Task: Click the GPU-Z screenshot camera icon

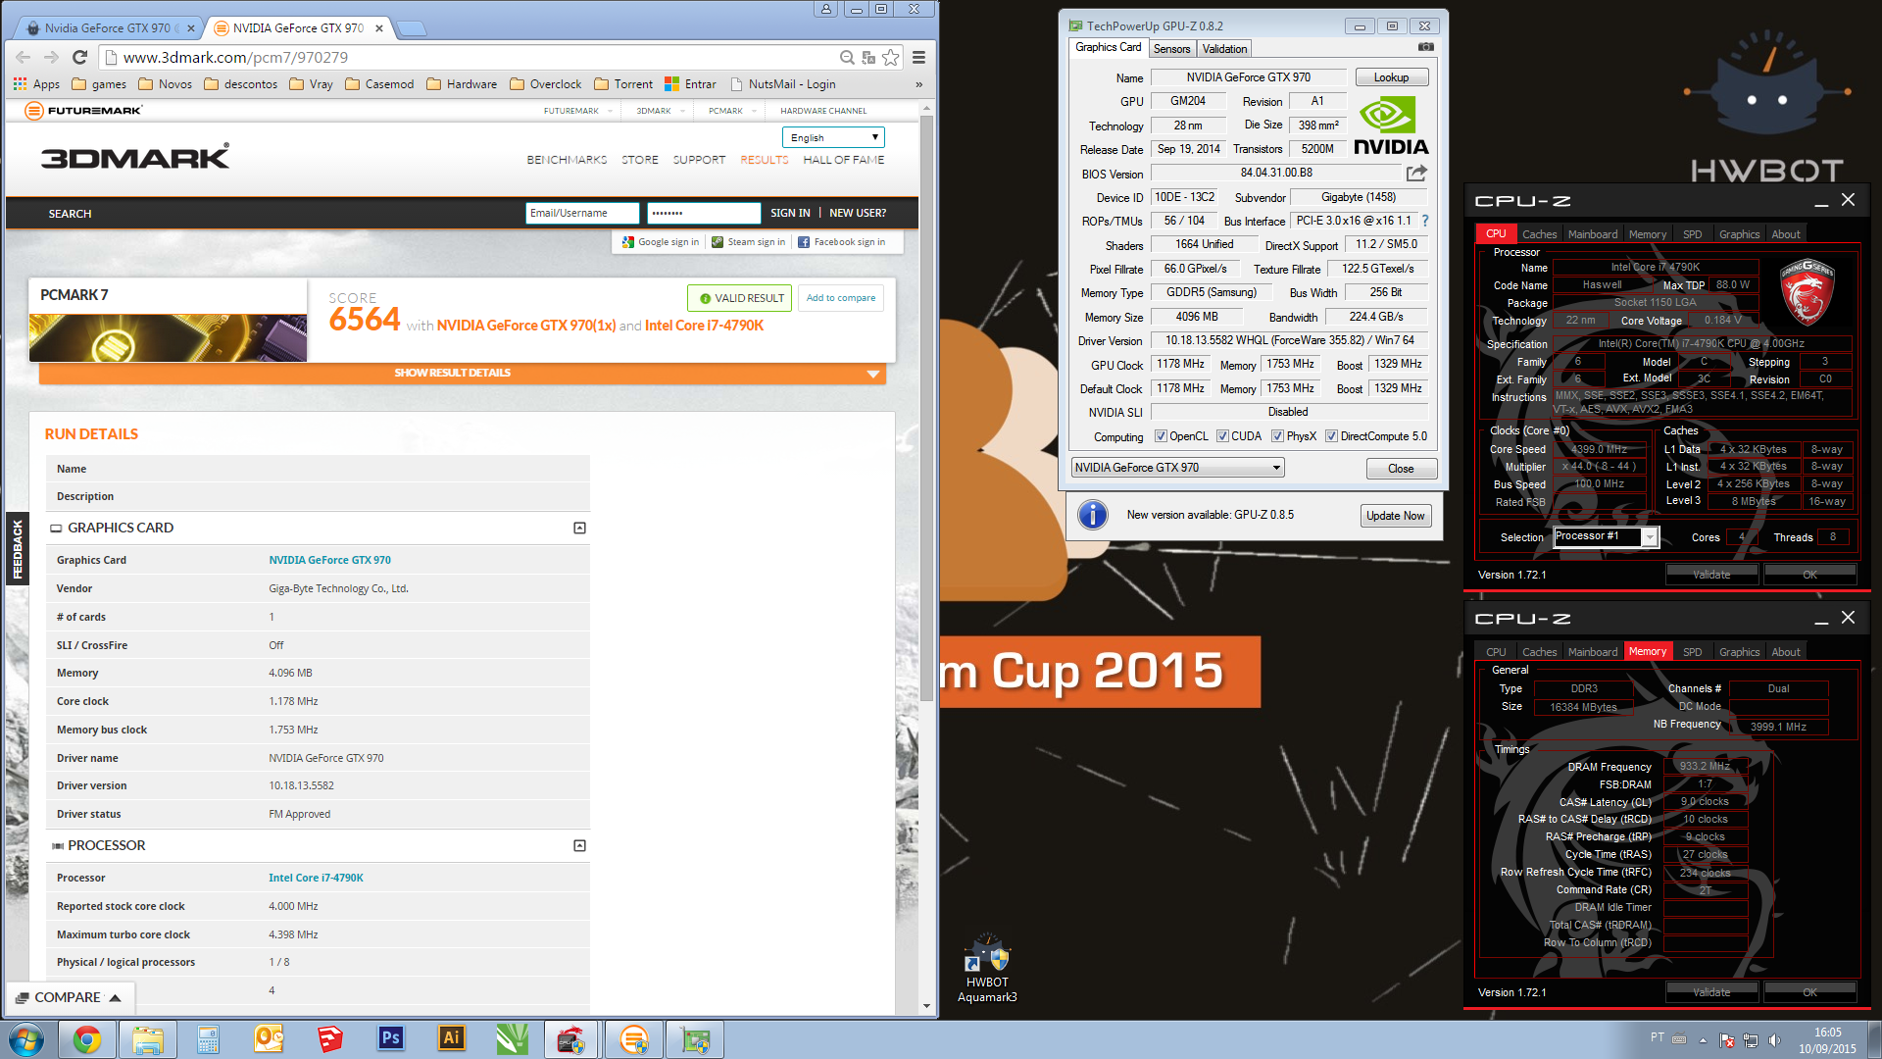Action: (1426, 47)
